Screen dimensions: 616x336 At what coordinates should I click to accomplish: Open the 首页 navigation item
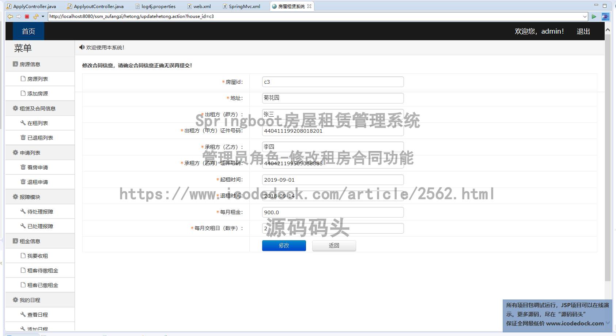[x=28, y=31]
